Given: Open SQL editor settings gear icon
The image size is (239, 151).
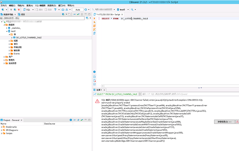Looking at the screenshot, I should click(95, 72).
